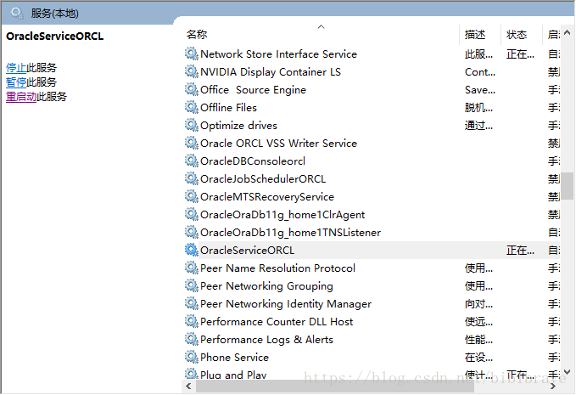
Task: Click the horizontal scrollbar thumb
Action: [334, 387]
